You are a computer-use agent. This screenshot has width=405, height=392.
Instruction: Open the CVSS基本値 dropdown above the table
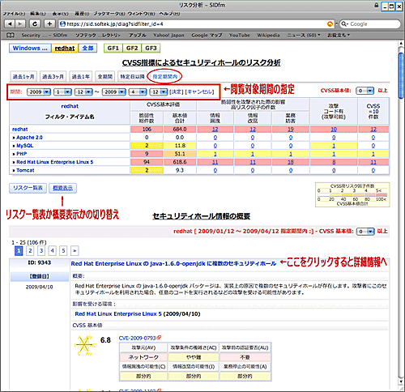coord(365,91)
